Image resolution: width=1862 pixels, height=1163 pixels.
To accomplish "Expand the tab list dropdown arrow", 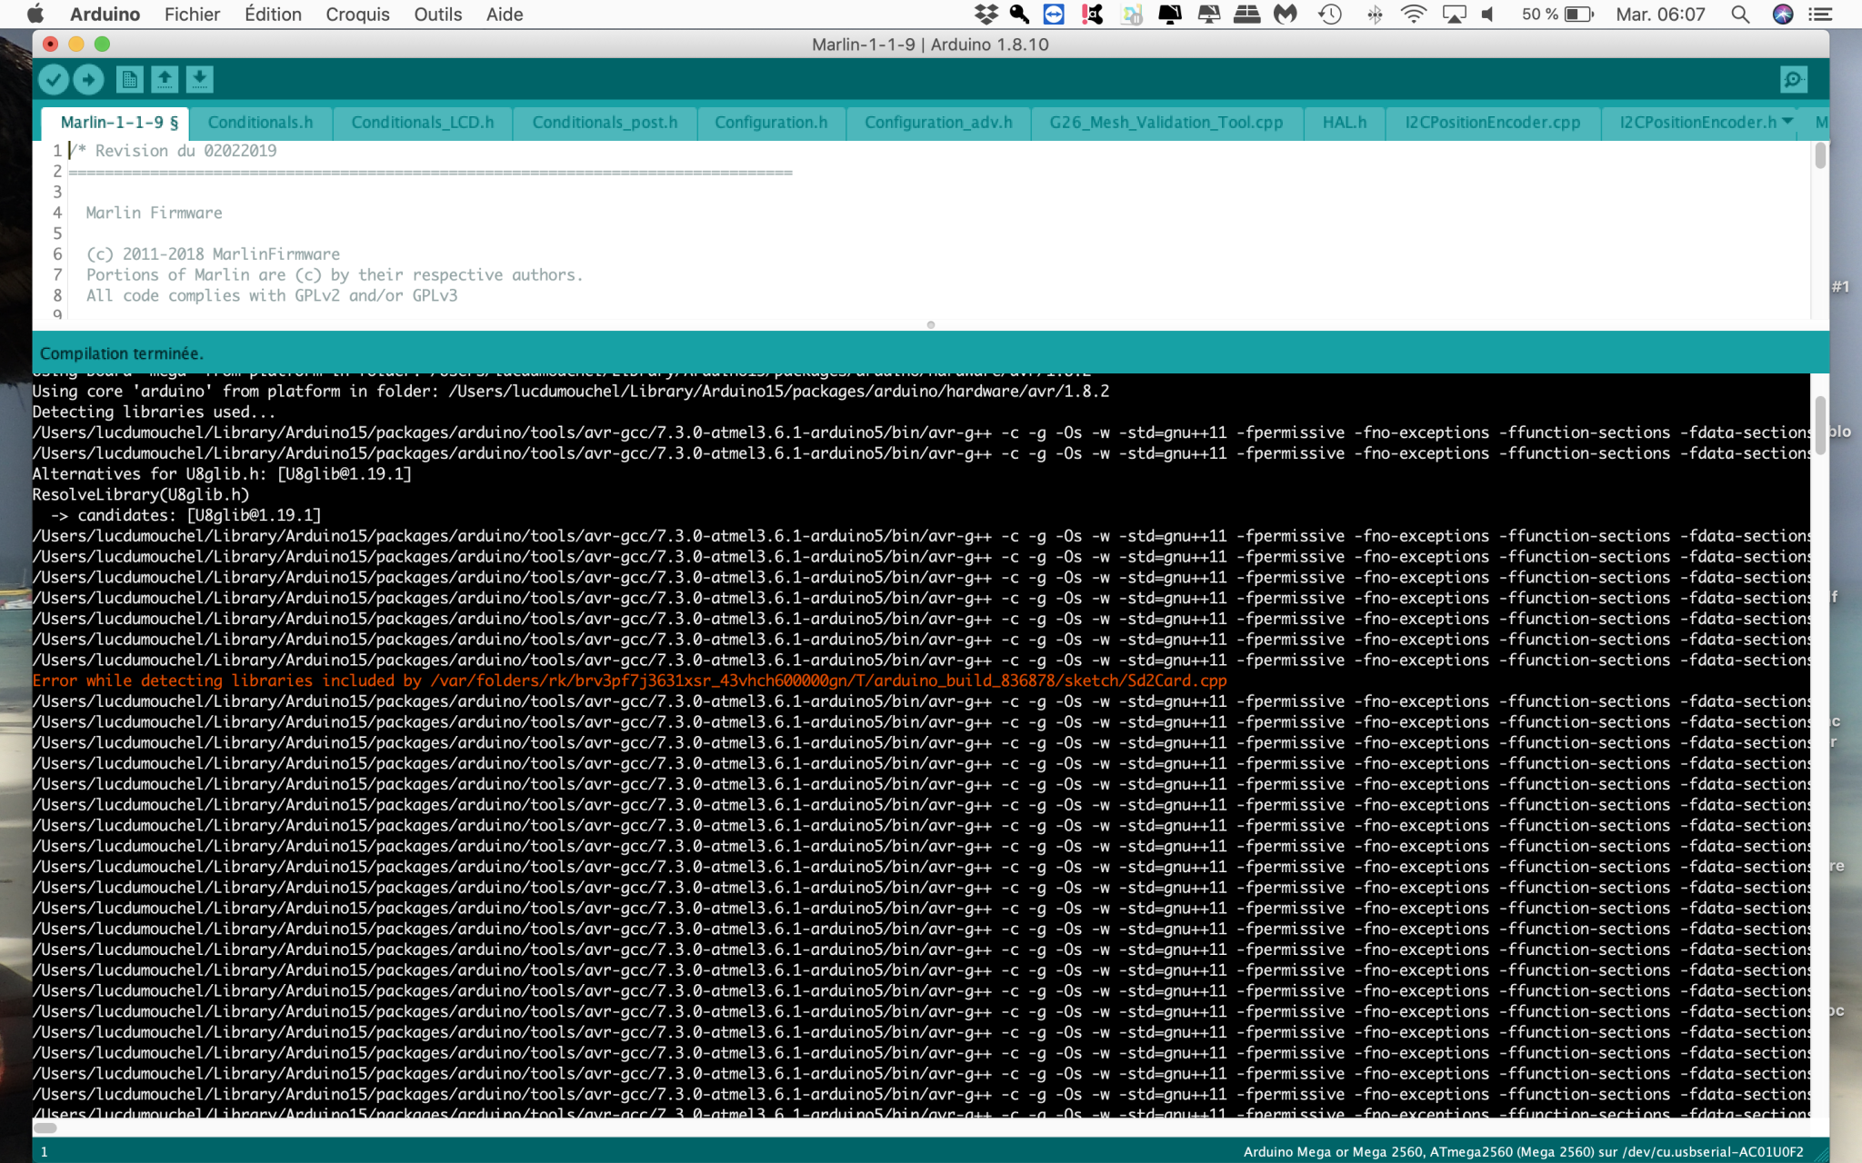I will (1787, 121).
